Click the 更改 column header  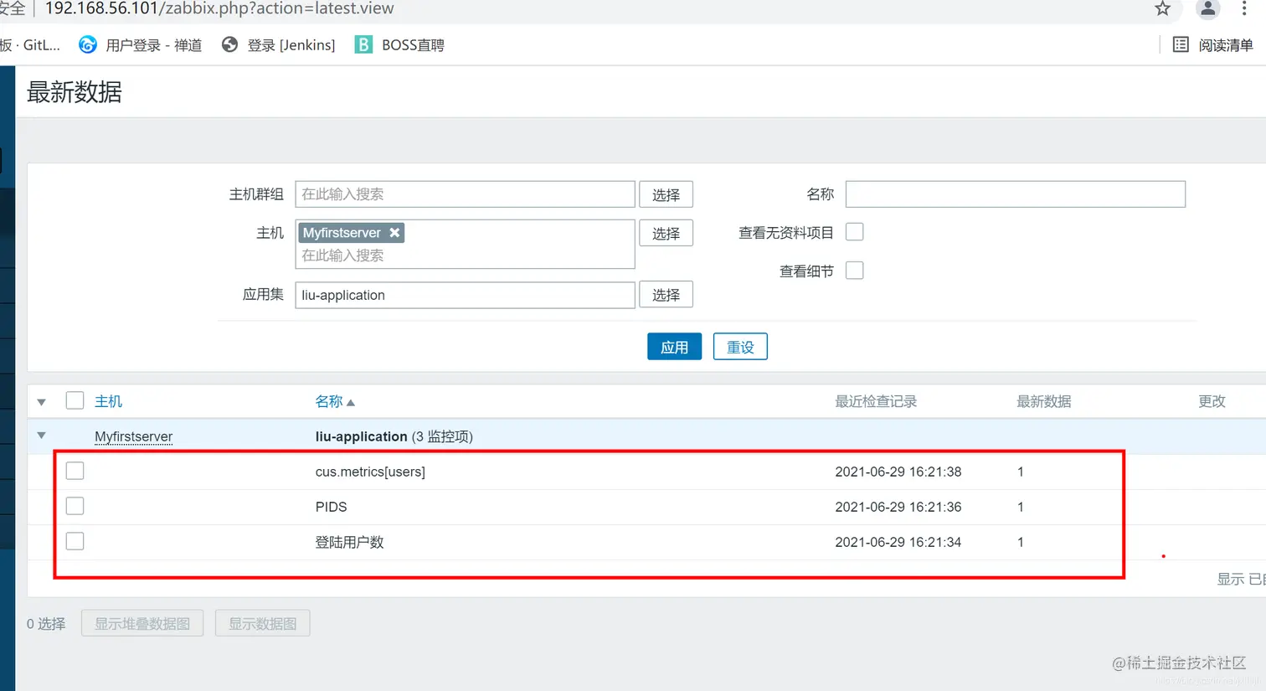[x=1212, y=401]
